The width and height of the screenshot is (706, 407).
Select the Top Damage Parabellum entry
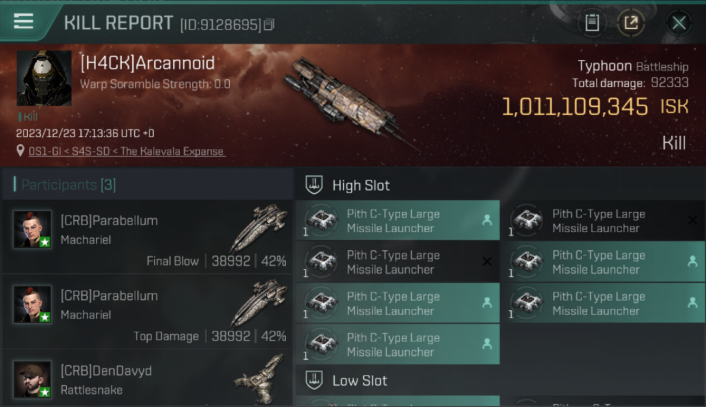pyautogui.click(x=147, y=312)
